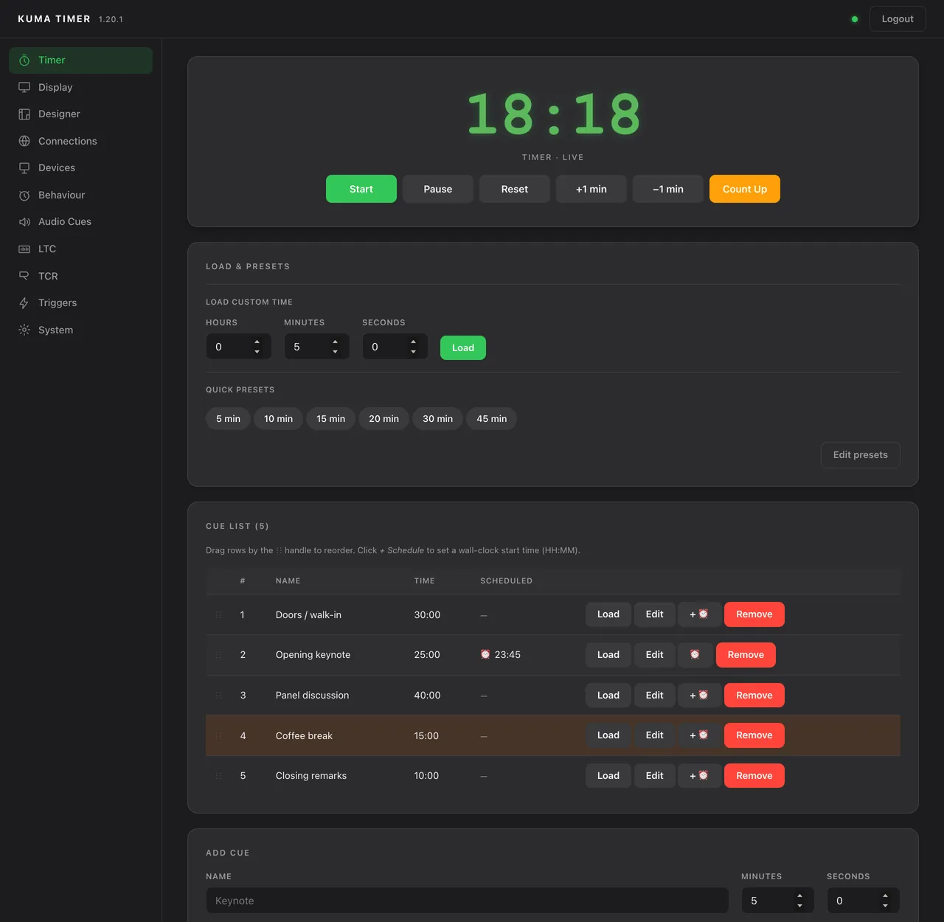The image size is (944, 922).
Task: Open the Display sidebar page
Action: tap(80, 87)
